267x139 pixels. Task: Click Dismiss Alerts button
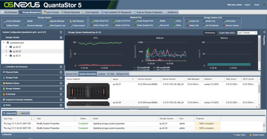pos(257,135)
